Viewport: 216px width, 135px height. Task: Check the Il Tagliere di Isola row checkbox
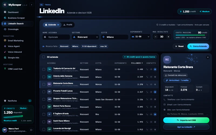[44, 114]
